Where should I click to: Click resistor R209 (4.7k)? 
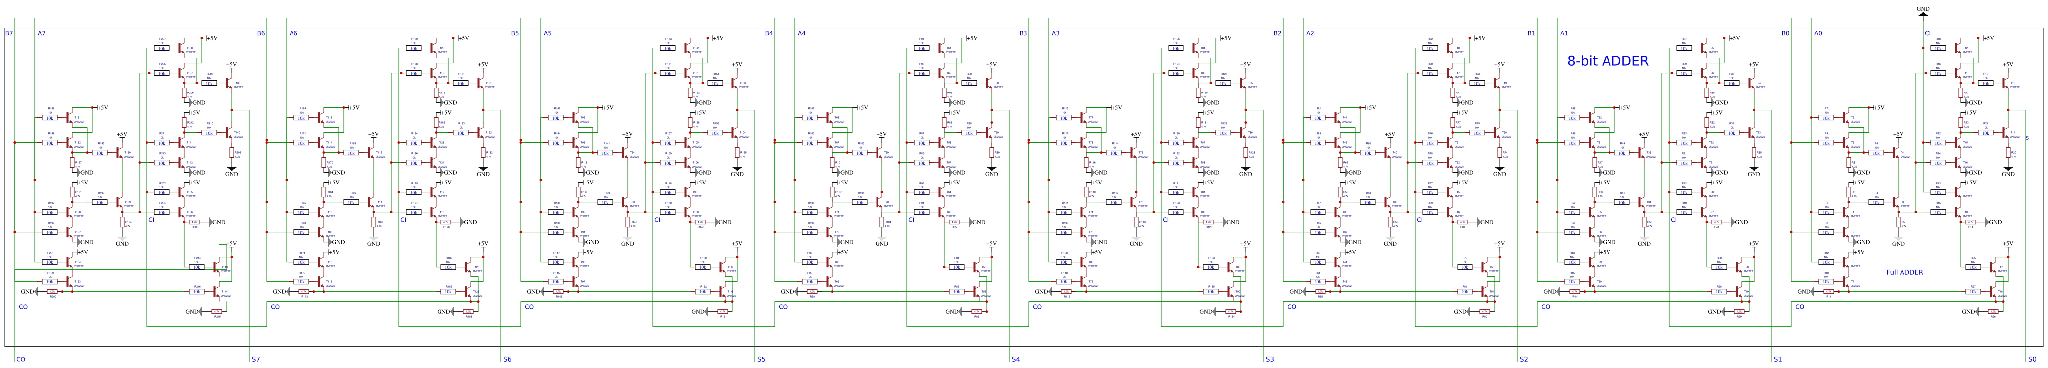click(x=232, y=153)
